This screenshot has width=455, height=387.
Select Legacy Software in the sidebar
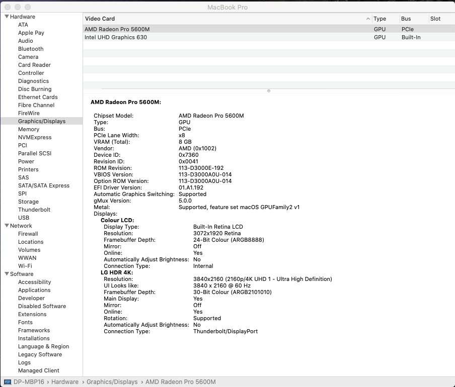coord(40,354)
